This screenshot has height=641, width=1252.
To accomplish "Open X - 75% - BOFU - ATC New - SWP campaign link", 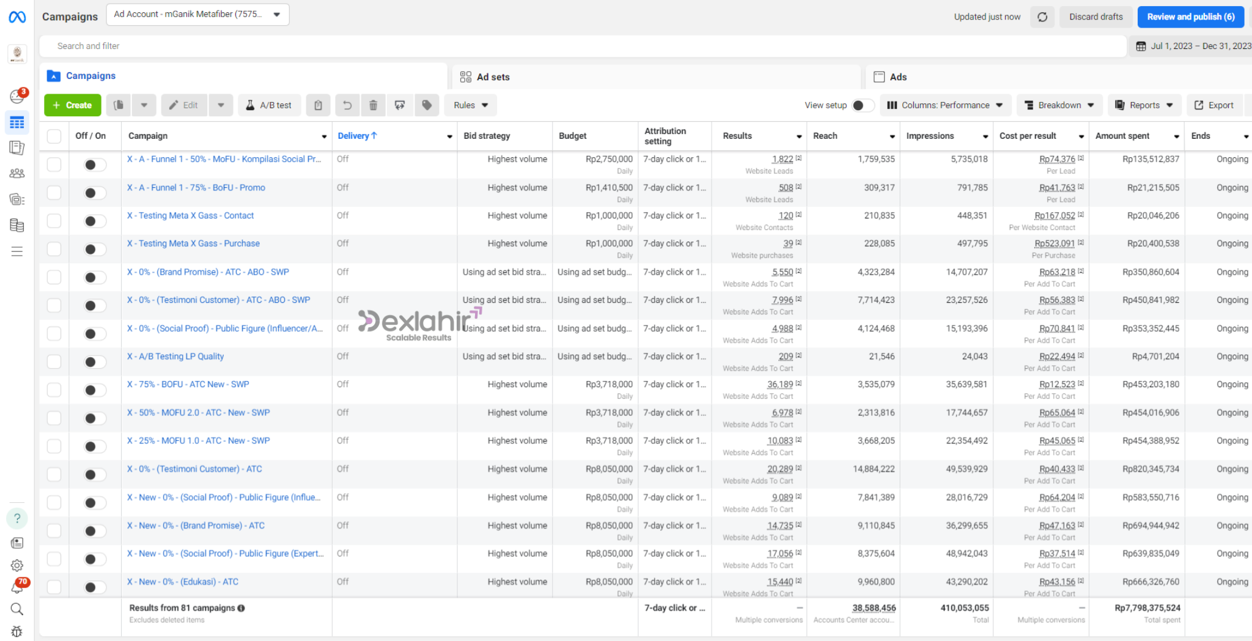I will [188, 385].
